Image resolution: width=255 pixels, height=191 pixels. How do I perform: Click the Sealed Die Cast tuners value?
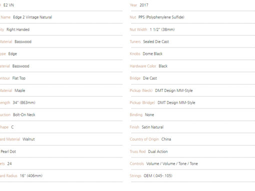pos(156,41)
